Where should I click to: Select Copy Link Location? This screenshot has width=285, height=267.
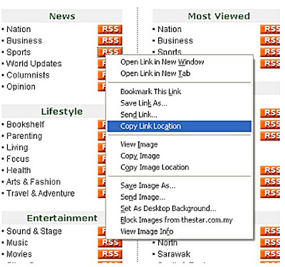click(x=180, y=126)
